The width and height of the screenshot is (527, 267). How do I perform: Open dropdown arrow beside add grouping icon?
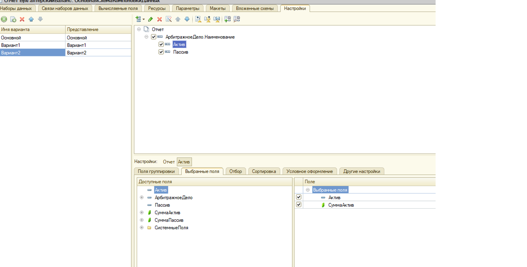point(144,19)
